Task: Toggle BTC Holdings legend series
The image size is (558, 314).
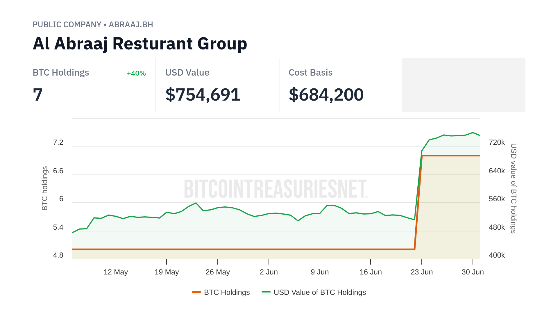Action: 227,292
